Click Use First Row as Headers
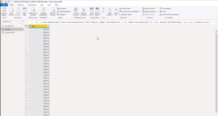Screen dimensions: 218x116 pyautogui.click(x=130, y=11)
